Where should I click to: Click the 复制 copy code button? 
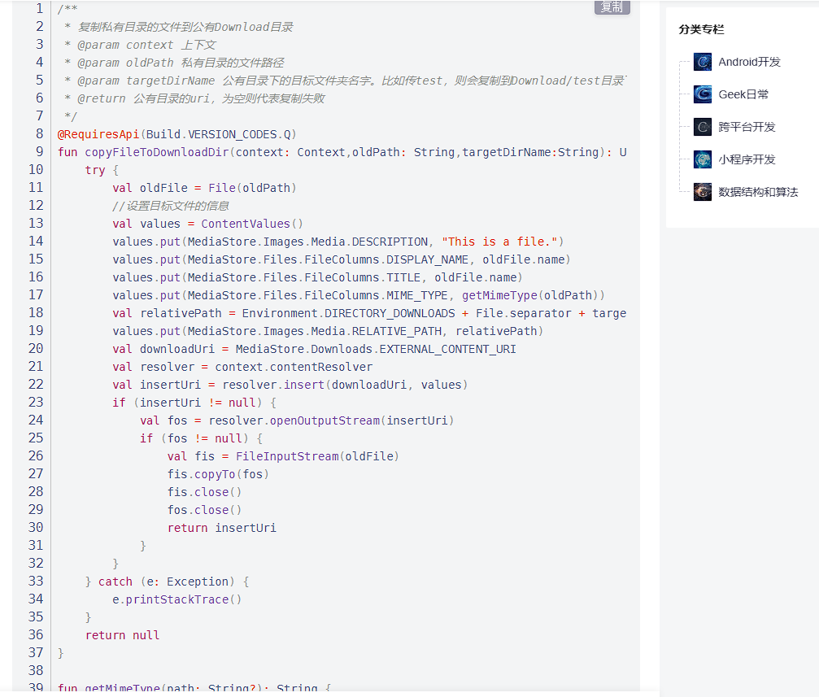point(612,7)
